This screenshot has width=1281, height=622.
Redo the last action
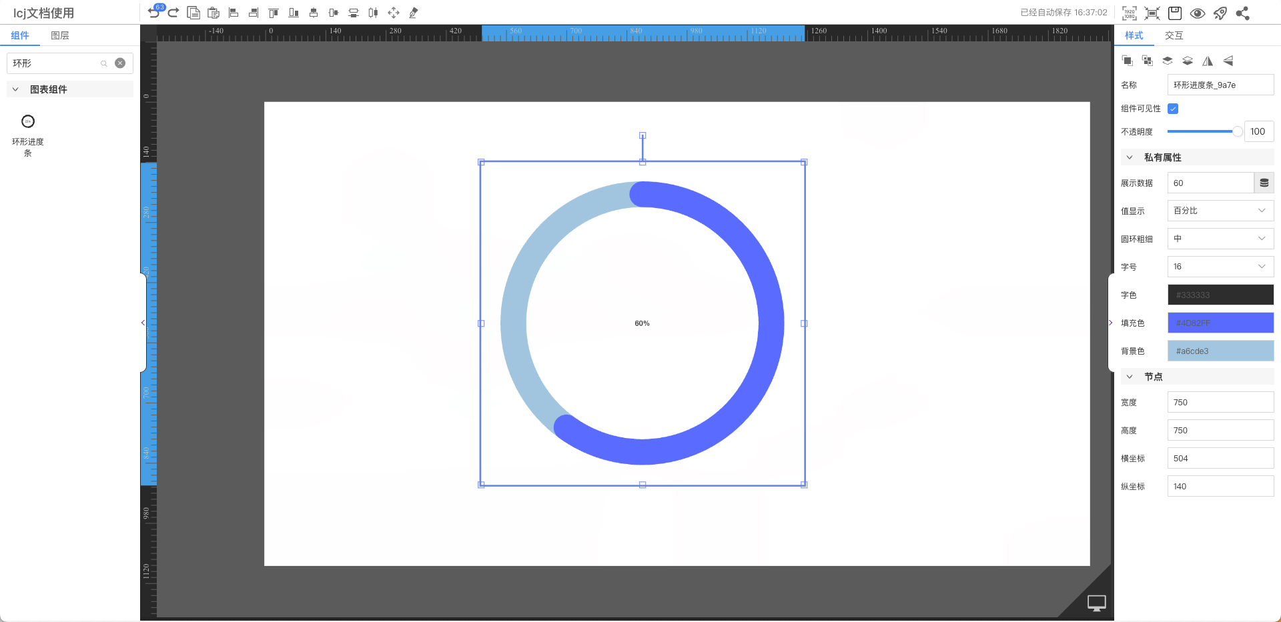(x=173, y=13)
